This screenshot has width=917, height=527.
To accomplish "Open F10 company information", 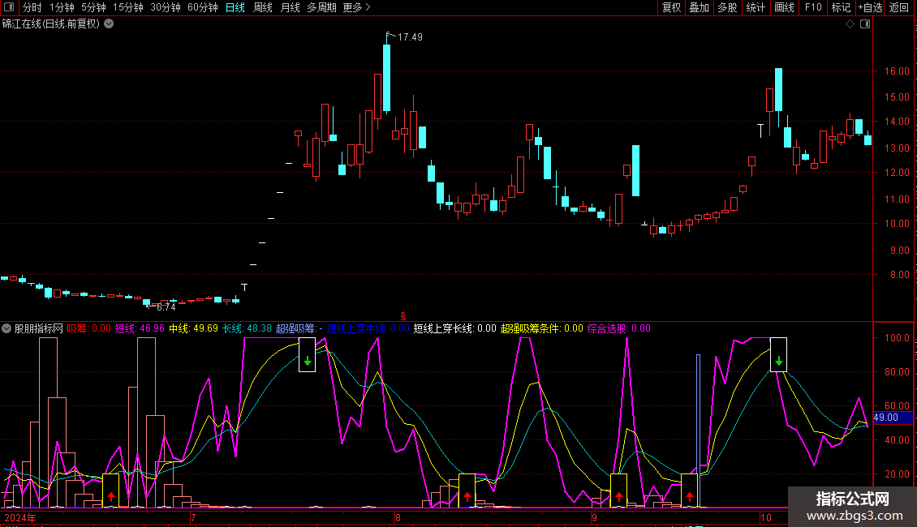I will (812, 7).
